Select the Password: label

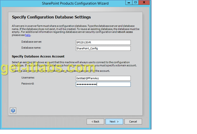coord(28,83)
